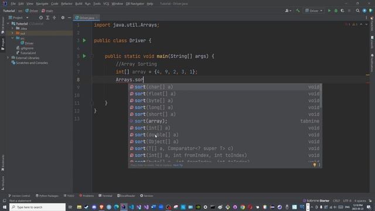The width and height of the screenshot is (375, 211).
Task: Open the Driver run configuration dropdown
Action: [314, 11]
